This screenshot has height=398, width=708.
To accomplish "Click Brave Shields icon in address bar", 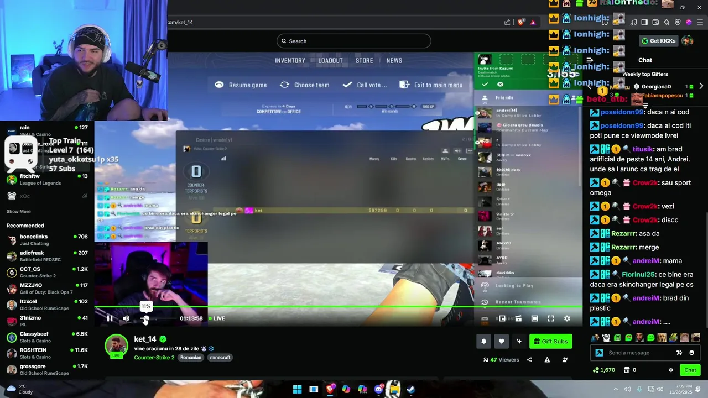I will [521, 22].
